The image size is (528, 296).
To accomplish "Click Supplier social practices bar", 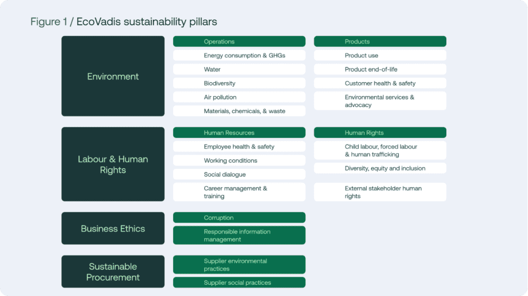I will 239,282.
